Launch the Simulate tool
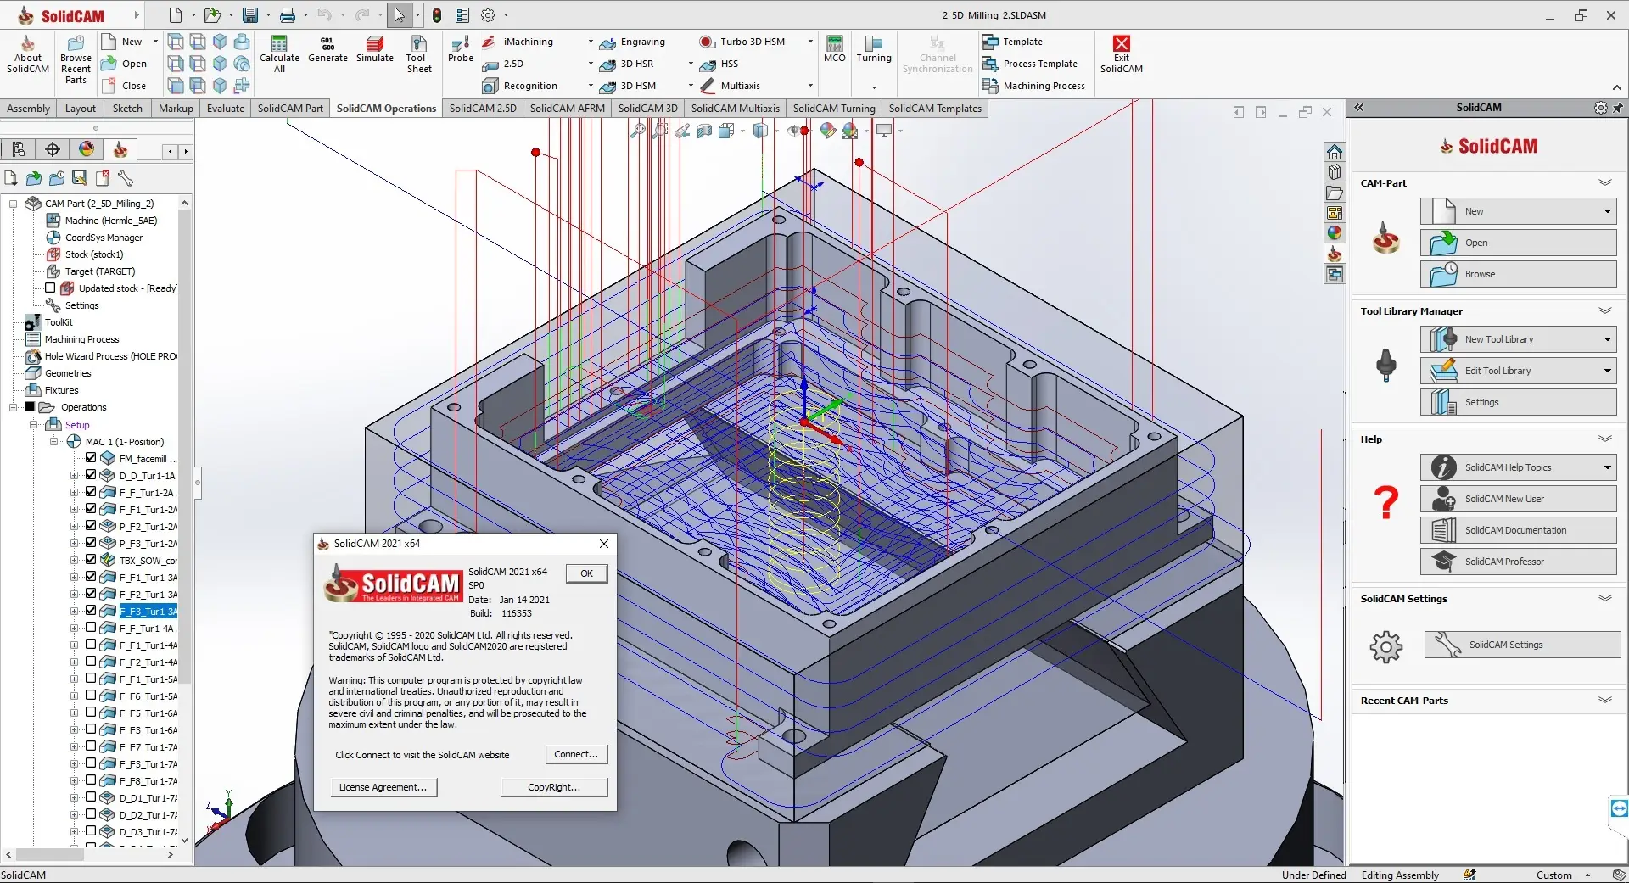The image size is (1629, 883). pos(375,50)
